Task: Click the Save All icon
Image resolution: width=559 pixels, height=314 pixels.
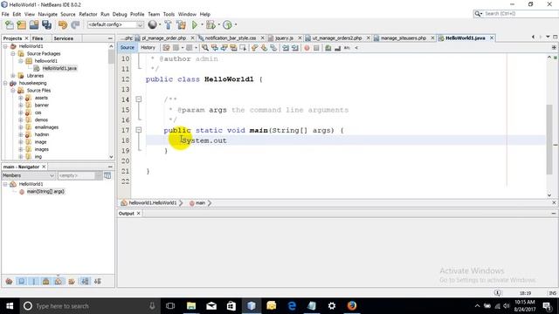Action: tap(46, 25)
